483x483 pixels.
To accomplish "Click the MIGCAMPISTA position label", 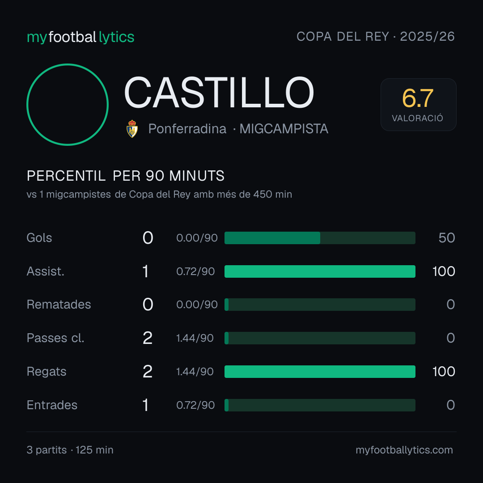I will point(284,129).
